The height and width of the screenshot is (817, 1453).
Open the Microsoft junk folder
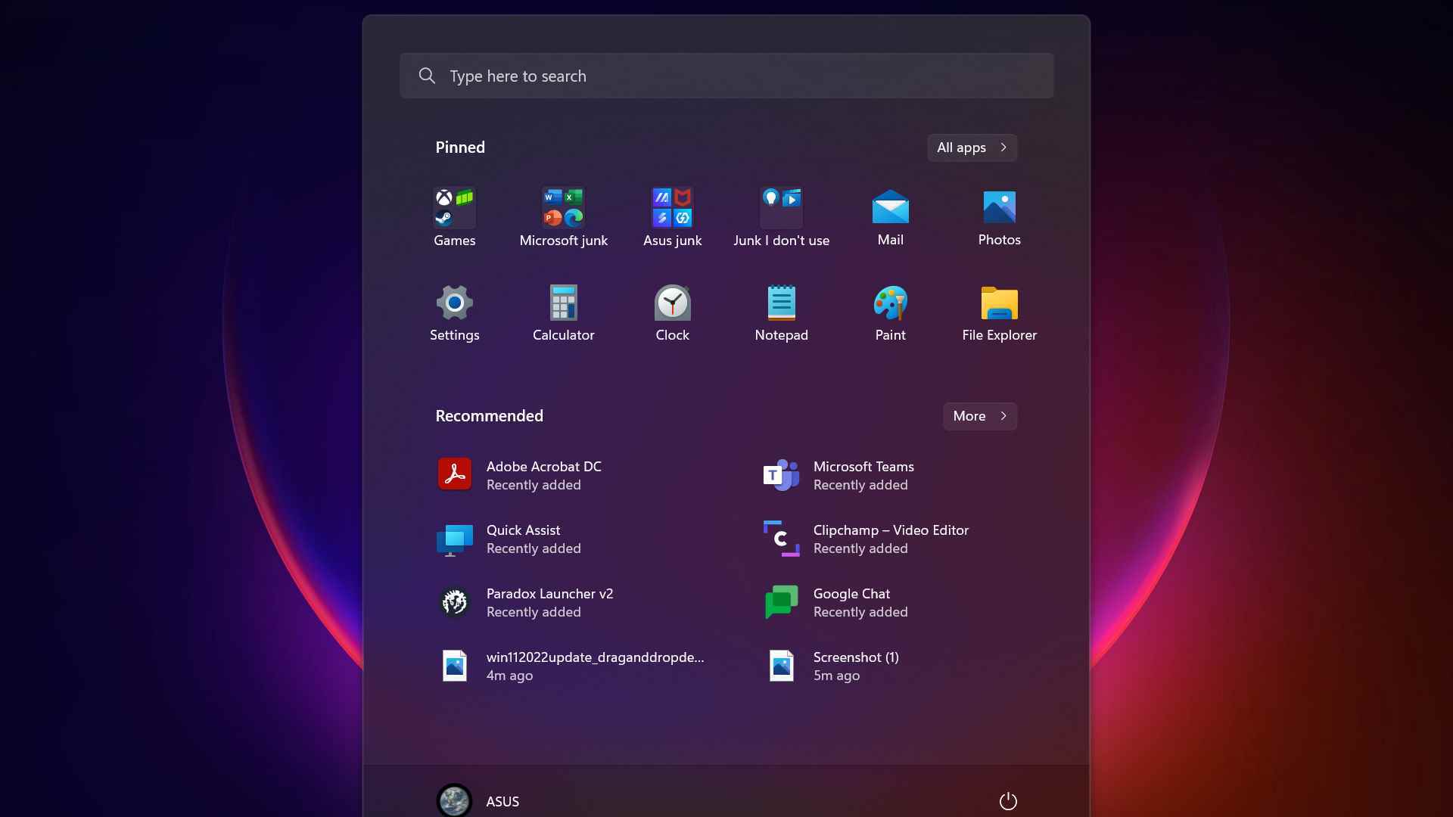coord(563,218)
